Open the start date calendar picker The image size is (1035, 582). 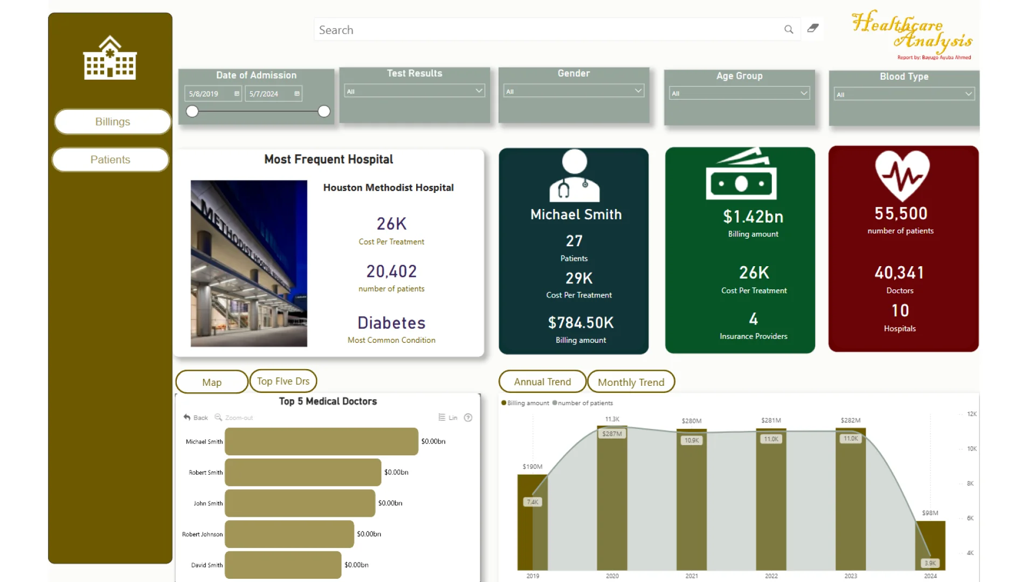237,94
